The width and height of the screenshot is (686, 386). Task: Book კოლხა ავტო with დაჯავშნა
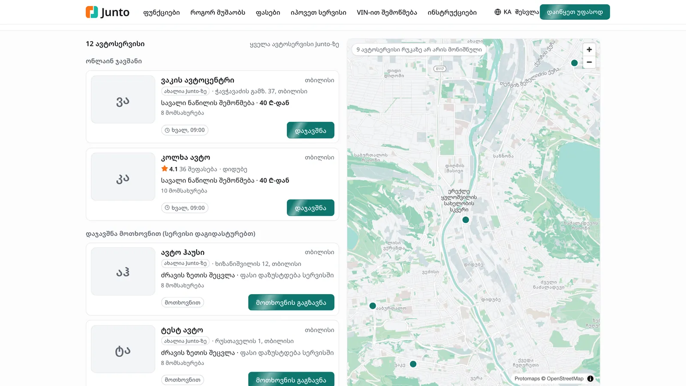(310, 208)
